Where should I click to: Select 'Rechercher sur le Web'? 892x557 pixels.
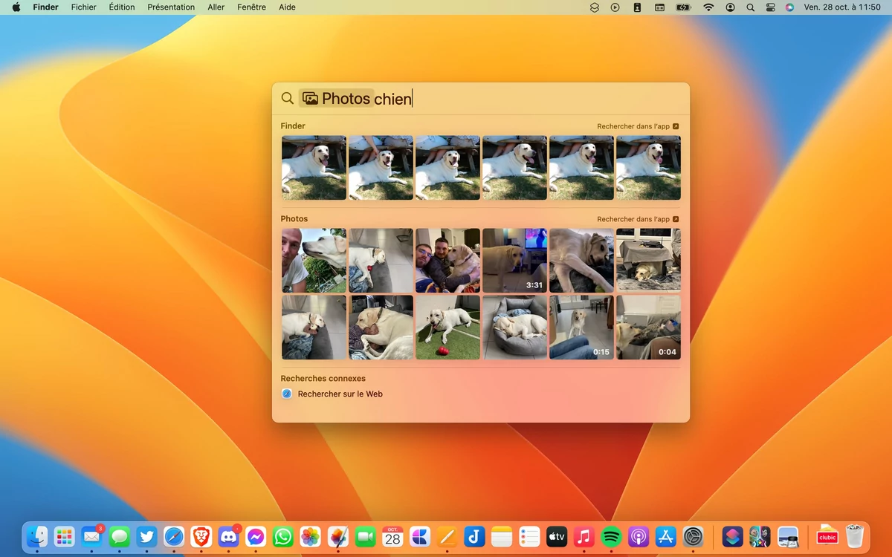[340, 394]
